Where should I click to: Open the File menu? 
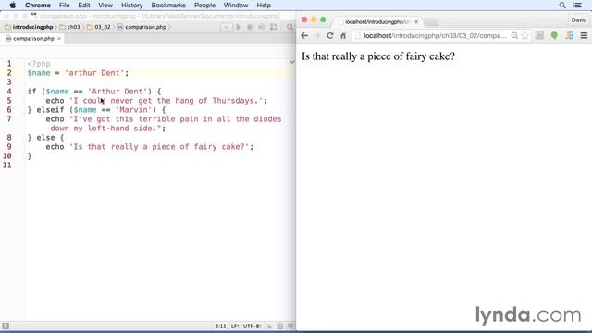pos(65,6)
